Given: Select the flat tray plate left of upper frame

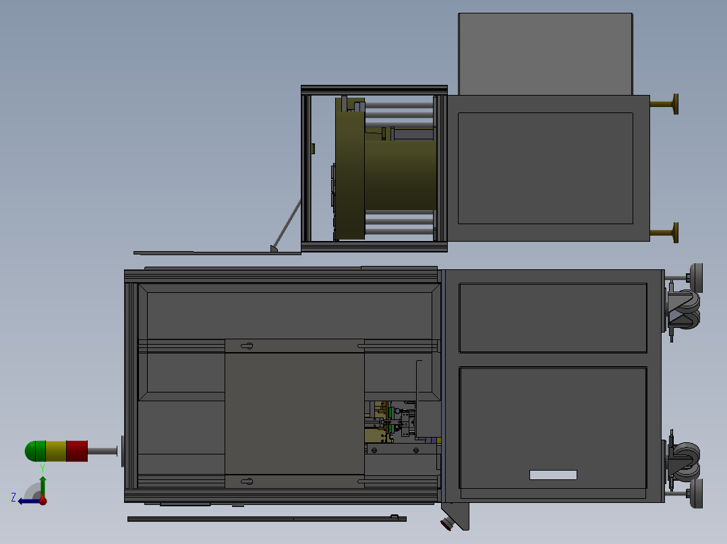Looking at the screenshot, I should click(217, 252).
